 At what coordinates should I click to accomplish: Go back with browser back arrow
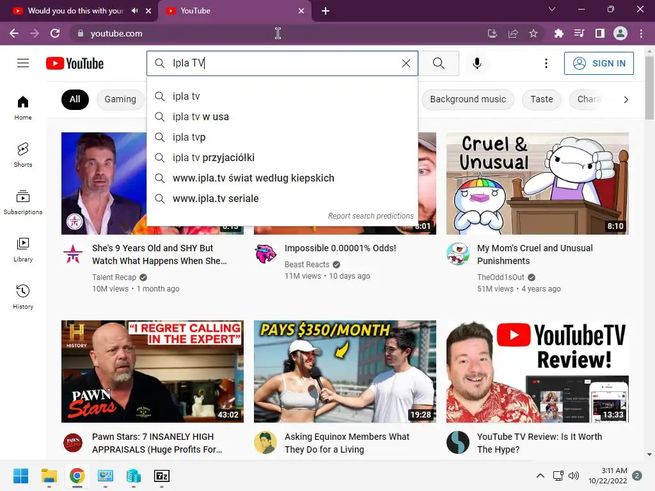tap(14, 33)
